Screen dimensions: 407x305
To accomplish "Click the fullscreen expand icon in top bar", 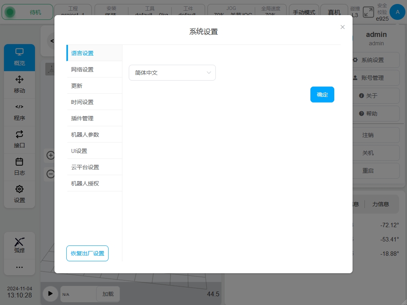I will click(368, 12).
